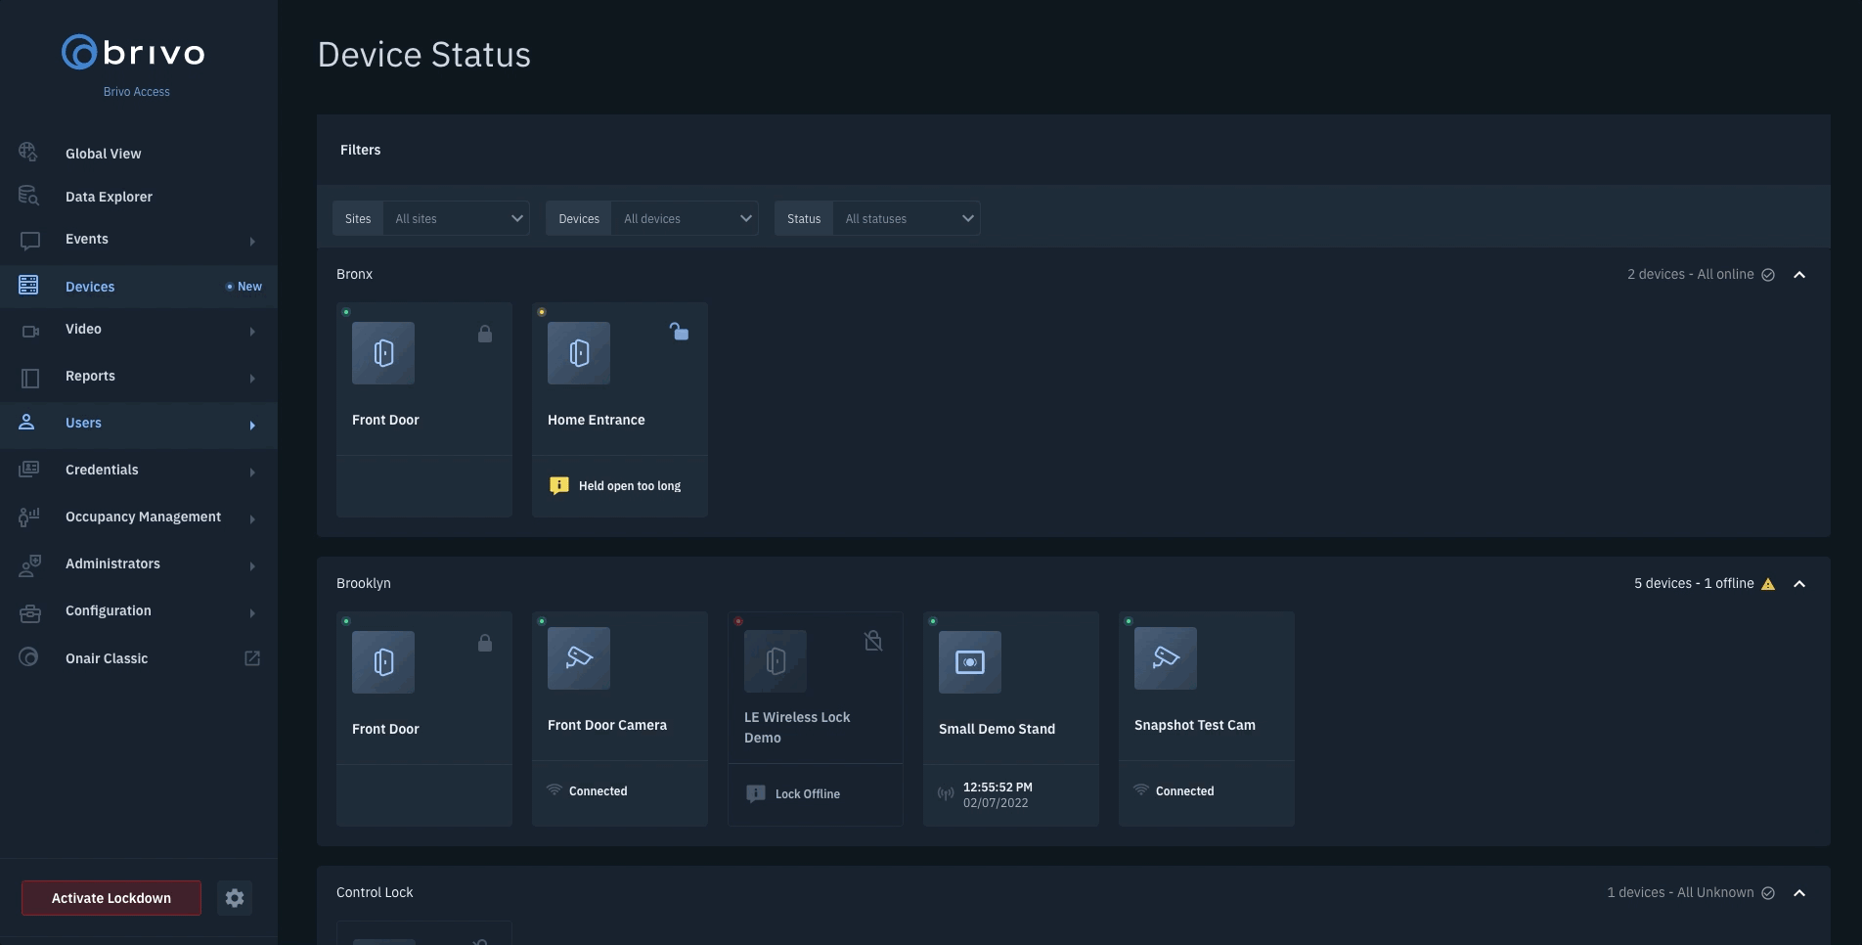Click Bronx Front Door locked padlock icon

(x=485, y=334)
